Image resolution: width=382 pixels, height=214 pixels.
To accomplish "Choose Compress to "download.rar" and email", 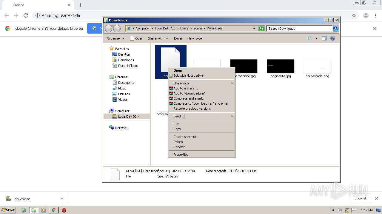I will [x=202, y=103].
